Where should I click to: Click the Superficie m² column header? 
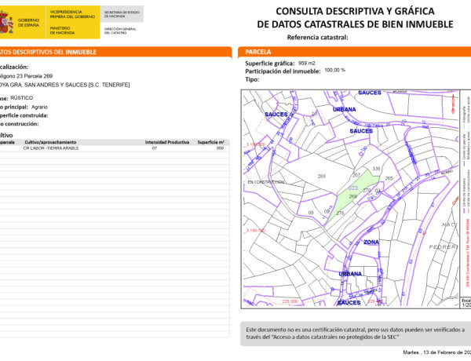click(x=210, y=142)
